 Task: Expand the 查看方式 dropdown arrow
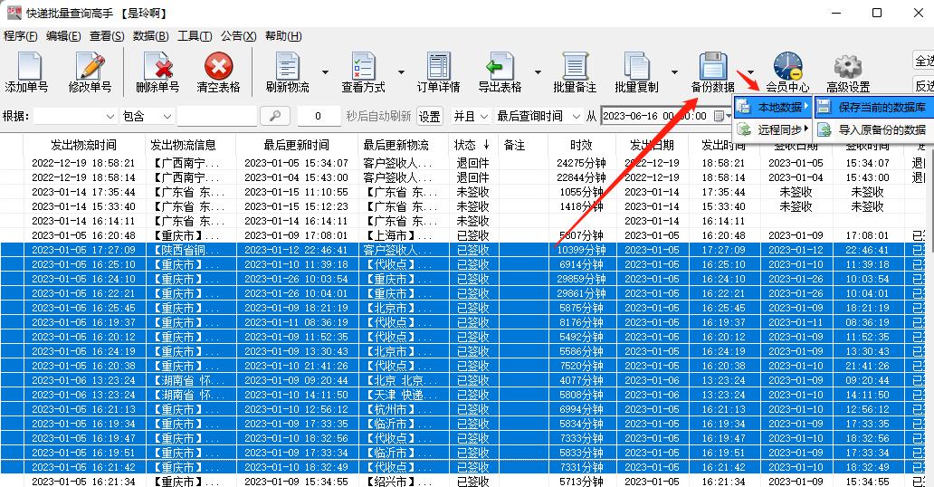click(401, 72)
